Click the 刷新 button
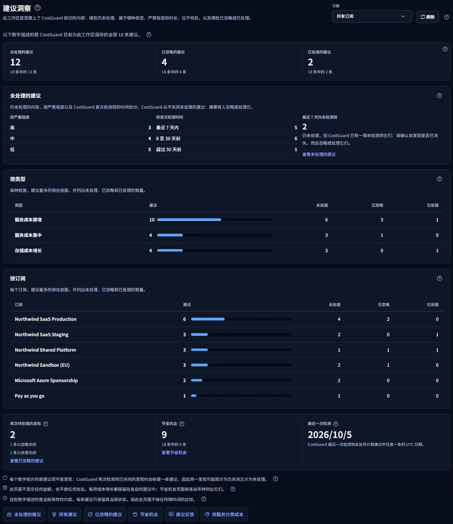The width and height of the screenshot is (453, 524). pyautogui.click(x=427, y=17)
